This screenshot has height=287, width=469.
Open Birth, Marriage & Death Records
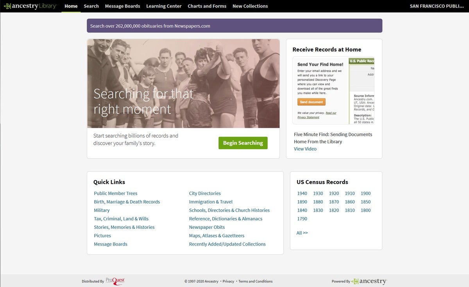coord(127,202)
